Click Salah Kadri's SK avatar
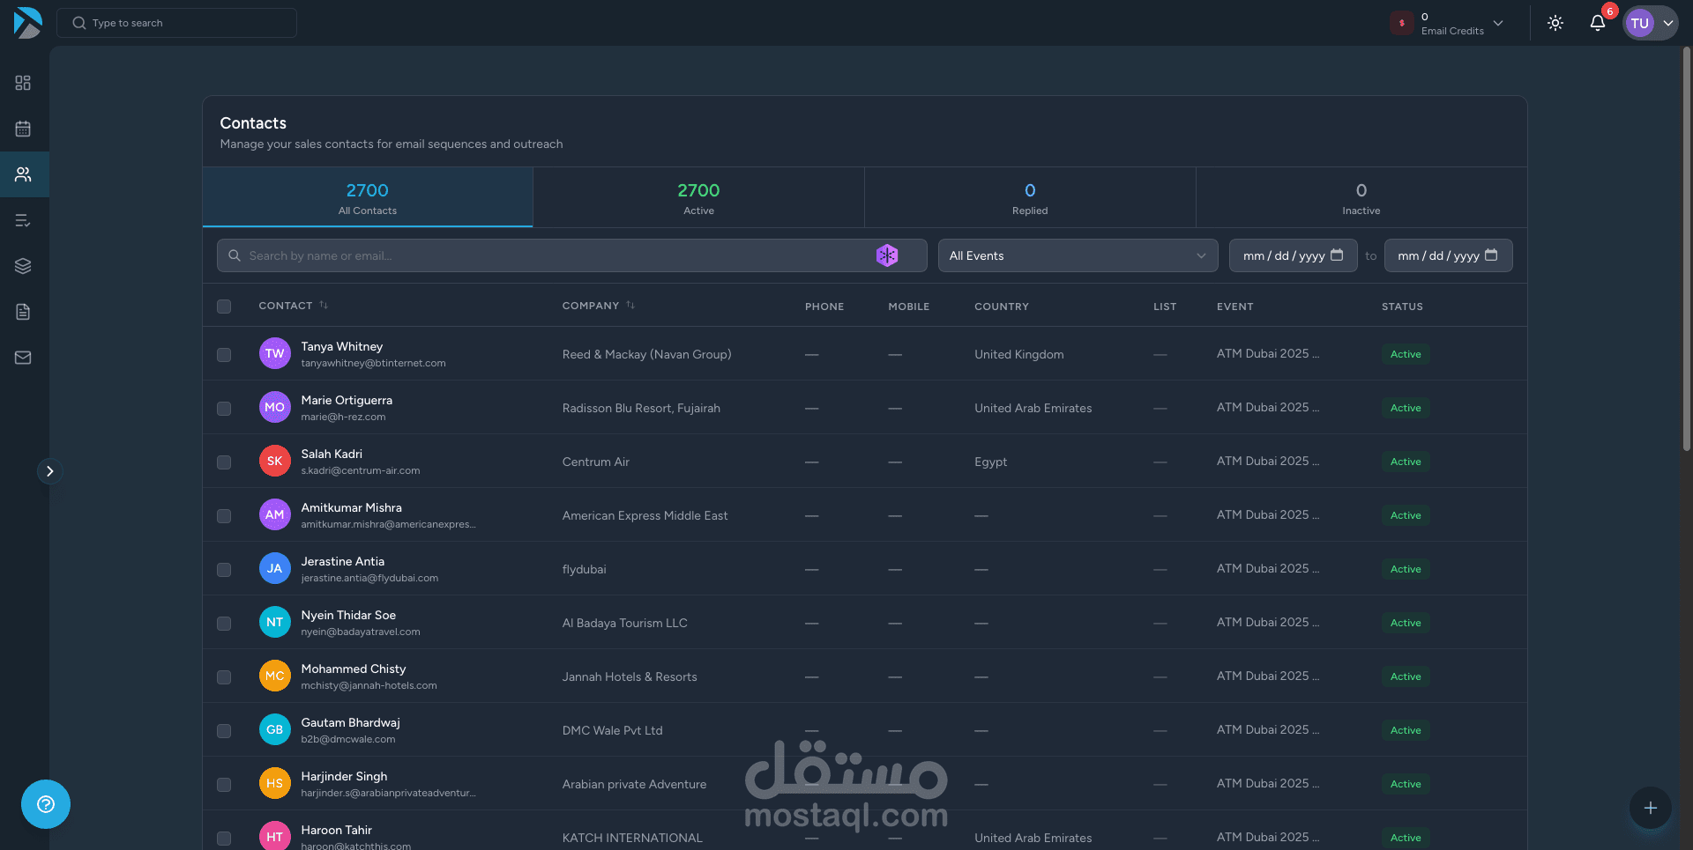 point(275,462)
